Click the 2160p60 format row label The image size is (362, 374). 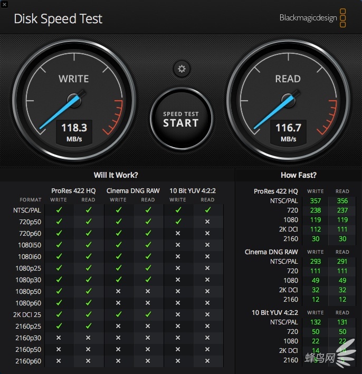coord(28,361)
